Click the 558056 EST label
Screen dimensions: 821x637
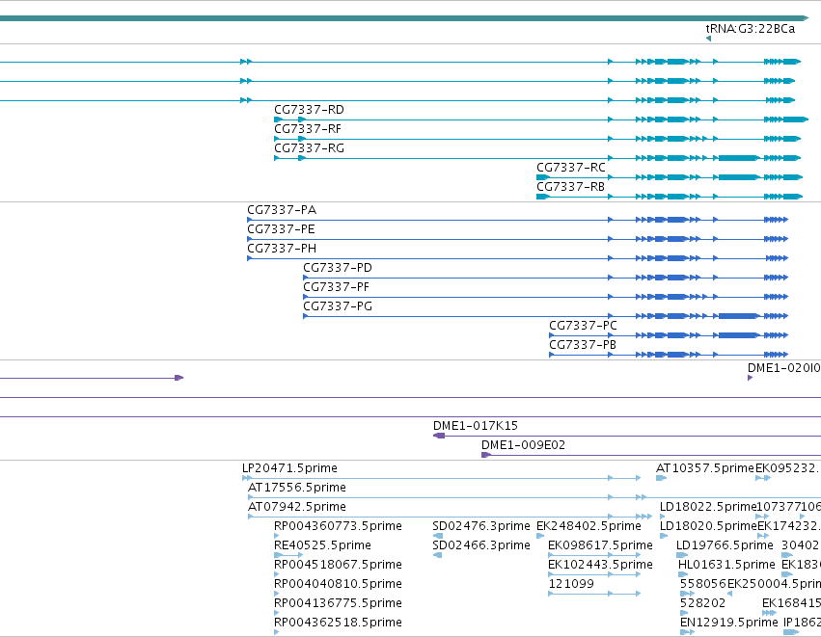702,584
